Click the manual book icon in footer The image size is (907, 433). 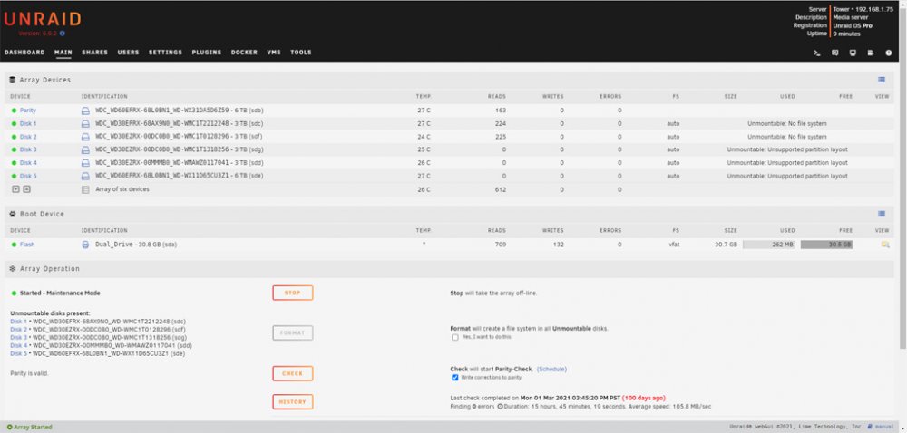click(x=870, y=427)
